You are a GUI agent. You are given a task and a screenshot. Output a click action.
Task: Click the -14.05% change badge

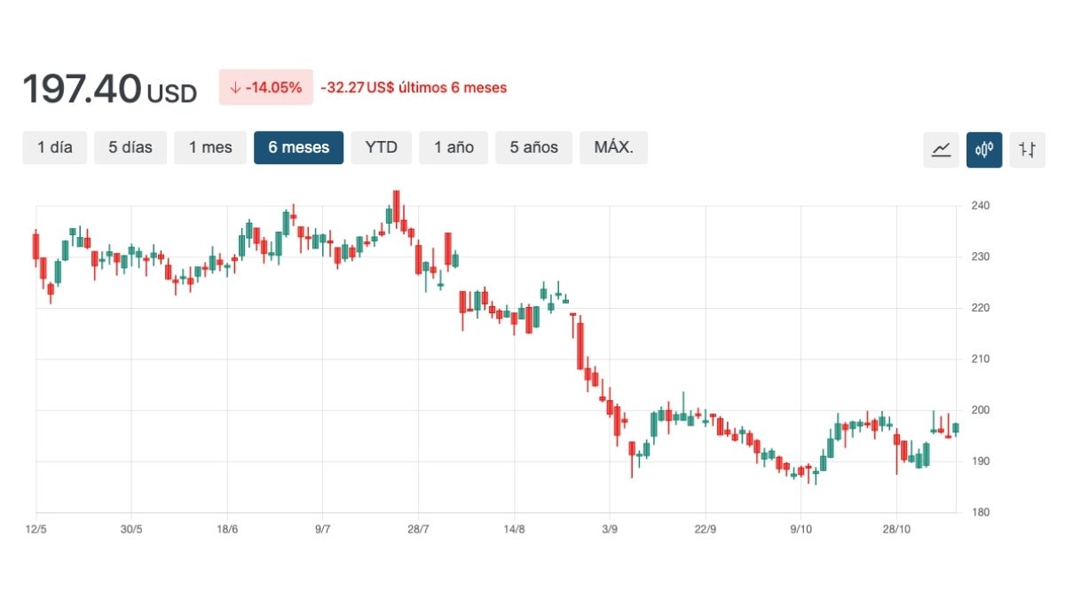265,88
